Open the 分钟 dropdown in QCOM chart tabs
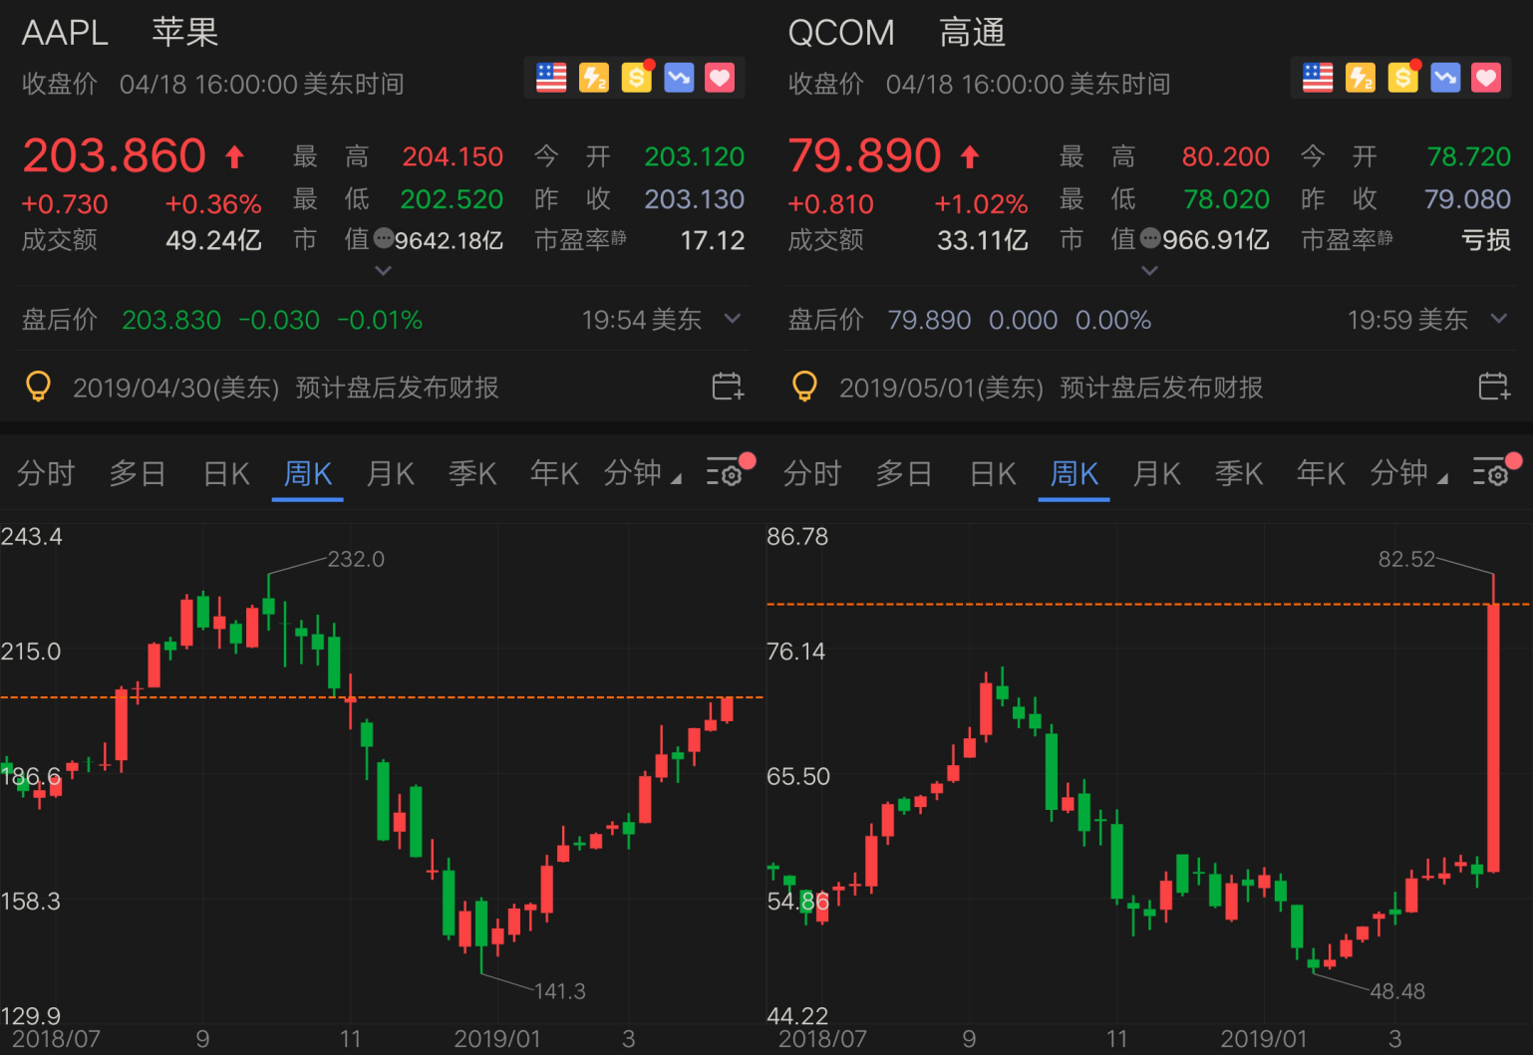This screenshot has height=1055, width=1534. click(x=1409, y=473)
